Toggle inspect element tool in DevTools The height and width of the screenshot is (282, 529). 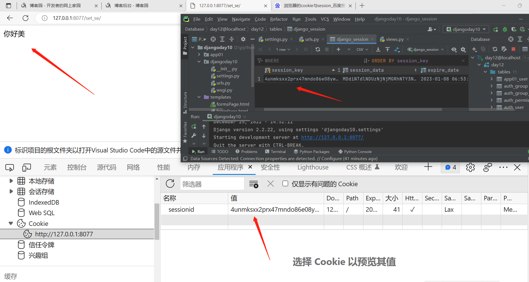[10, 168]
